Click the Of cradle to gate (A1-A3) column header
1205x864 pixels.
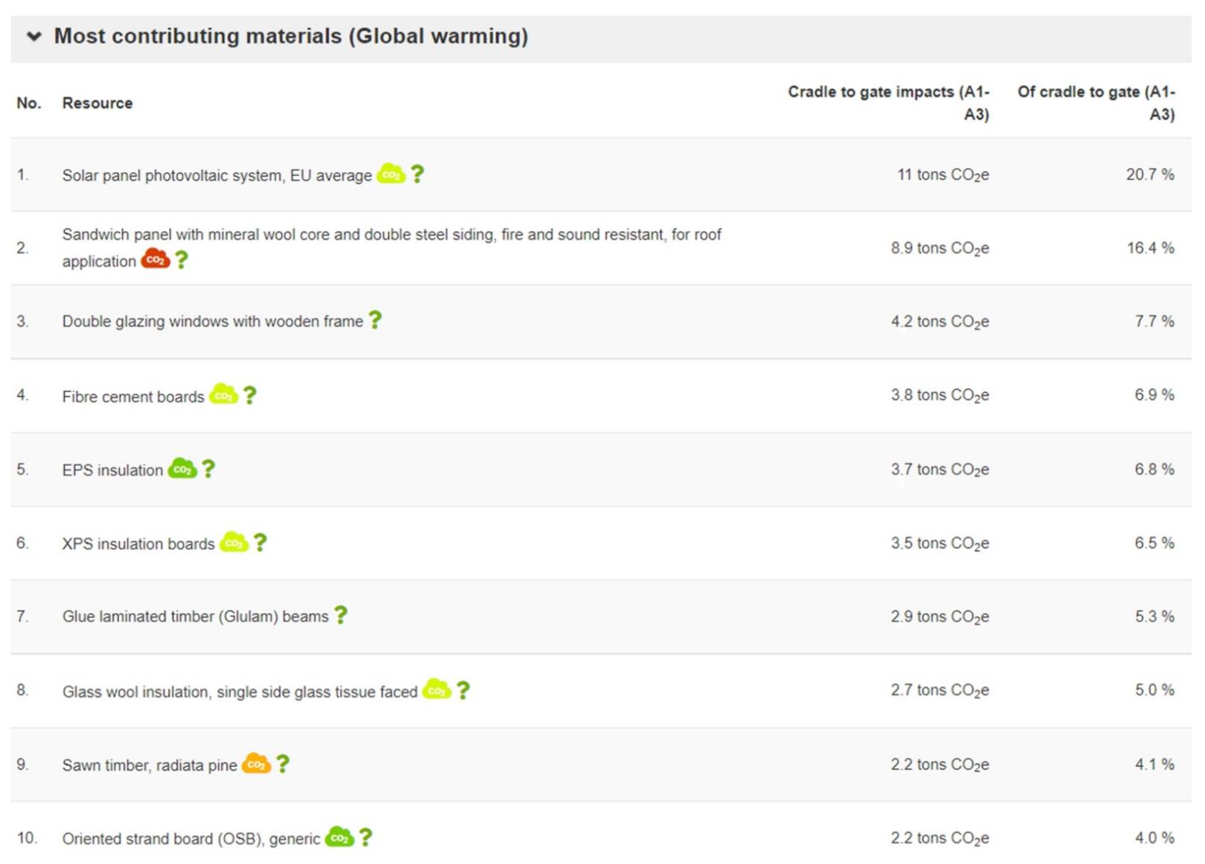[x=1096, y=103]
